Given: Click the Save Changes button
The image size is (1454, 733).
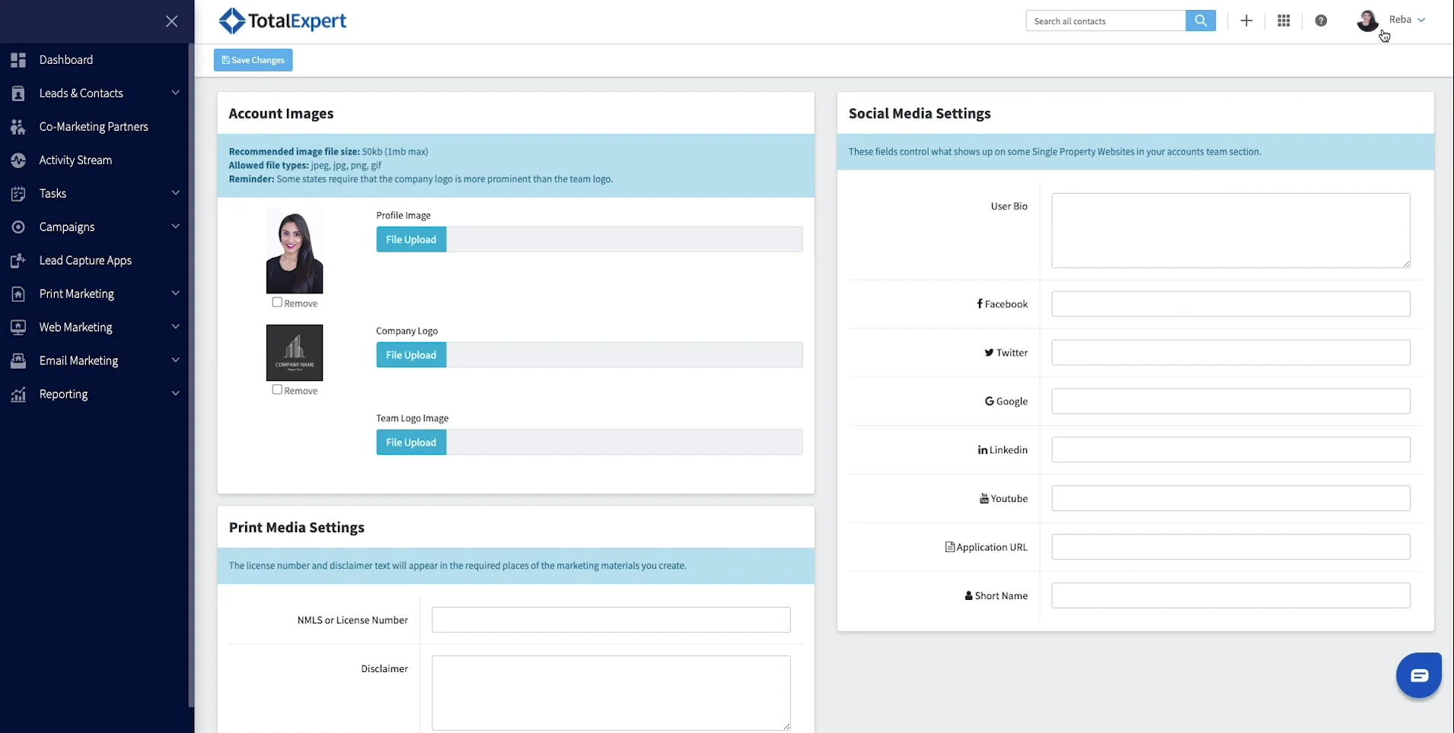Looking at the screenshot, I should coord(253,60).
